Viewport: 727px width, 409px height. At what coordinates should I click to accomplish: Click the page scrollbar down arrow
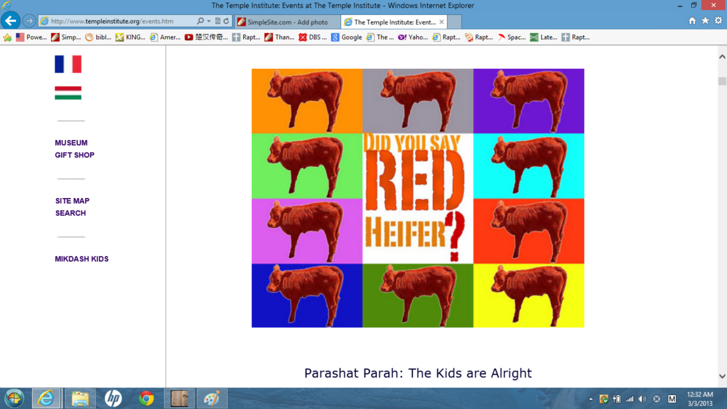722,376
